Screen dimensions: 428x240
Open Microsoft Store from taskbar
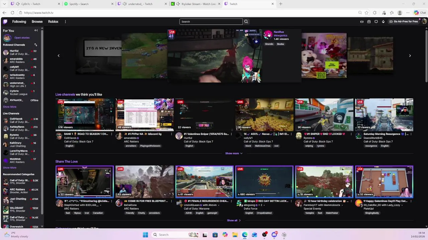coord(215,235)
